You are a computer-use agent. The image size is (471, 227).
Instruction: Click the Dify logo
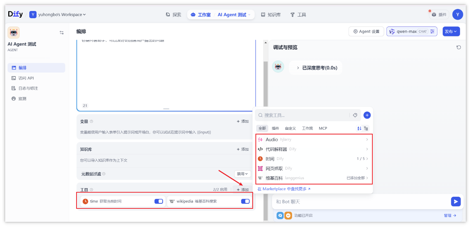coord(15,14)
